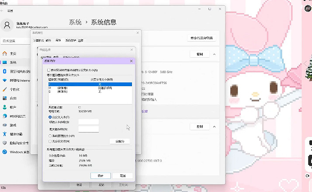The width and height of the screenshot is (312, 192).
Task: Open 网络和 Internet wifi icon in sidebar
Action: point(4,80)
